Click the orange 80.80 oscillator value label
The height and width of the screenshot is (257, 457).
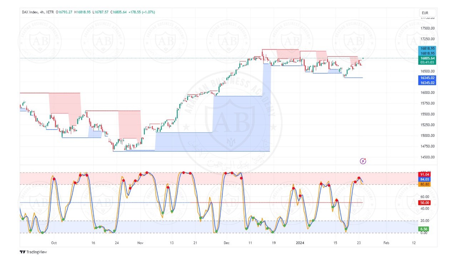click(x=425, y=184)
